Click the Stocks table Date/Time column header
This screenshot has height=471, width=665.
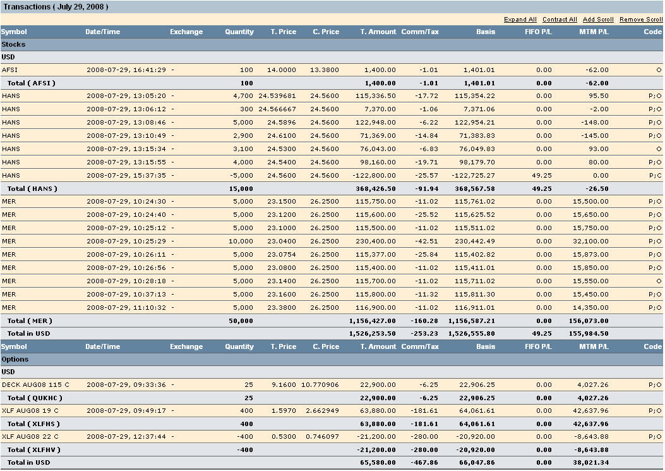pyautogui.click(x=103, y=32)
